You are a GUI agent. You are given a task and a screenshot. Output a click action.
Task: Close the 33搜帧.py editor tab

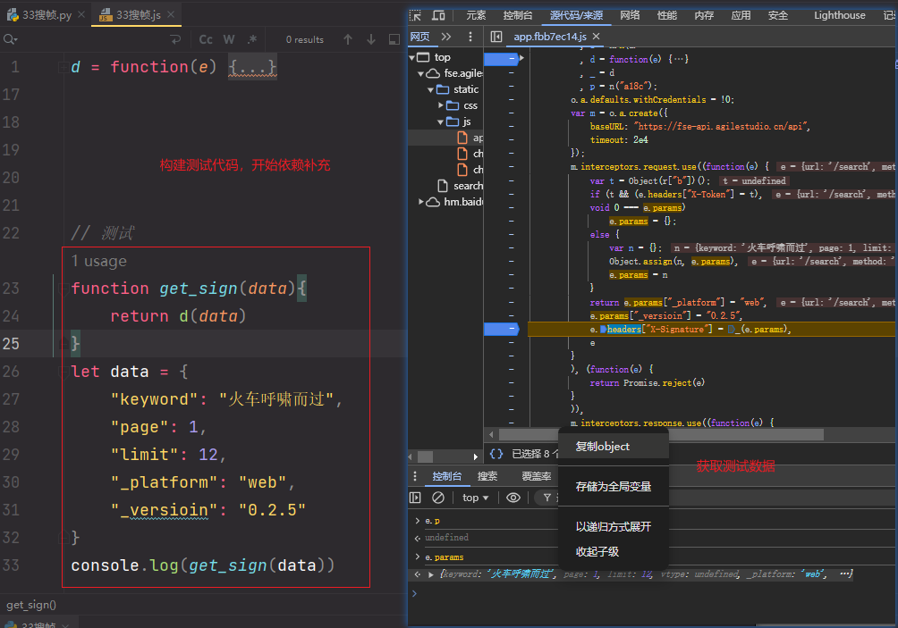[81, 15]
